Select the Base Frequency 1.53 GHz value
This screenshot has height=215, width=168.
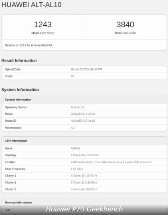(77, 169)
